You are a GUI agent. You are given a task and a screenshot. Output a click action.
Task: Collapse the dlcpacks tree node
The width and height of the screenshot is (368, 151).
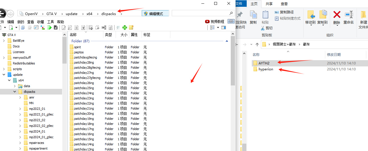[x=15, y=92]
